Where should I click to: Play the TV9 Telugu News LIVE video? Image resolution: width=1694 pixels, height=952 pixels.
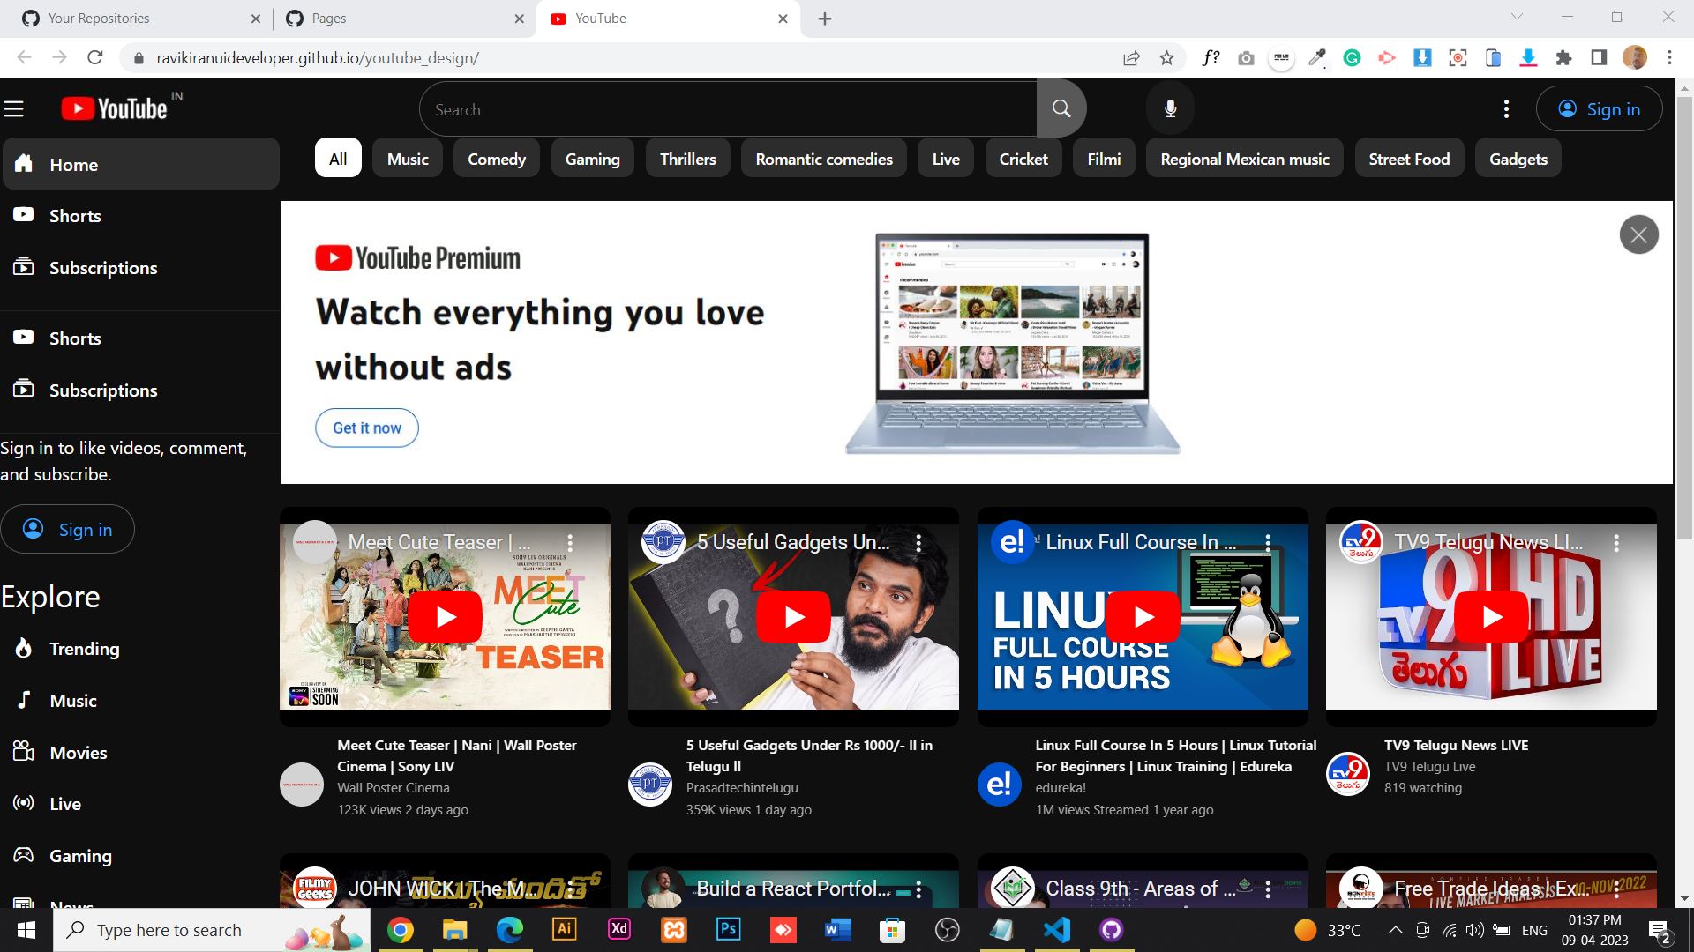tap(1491, 617)
